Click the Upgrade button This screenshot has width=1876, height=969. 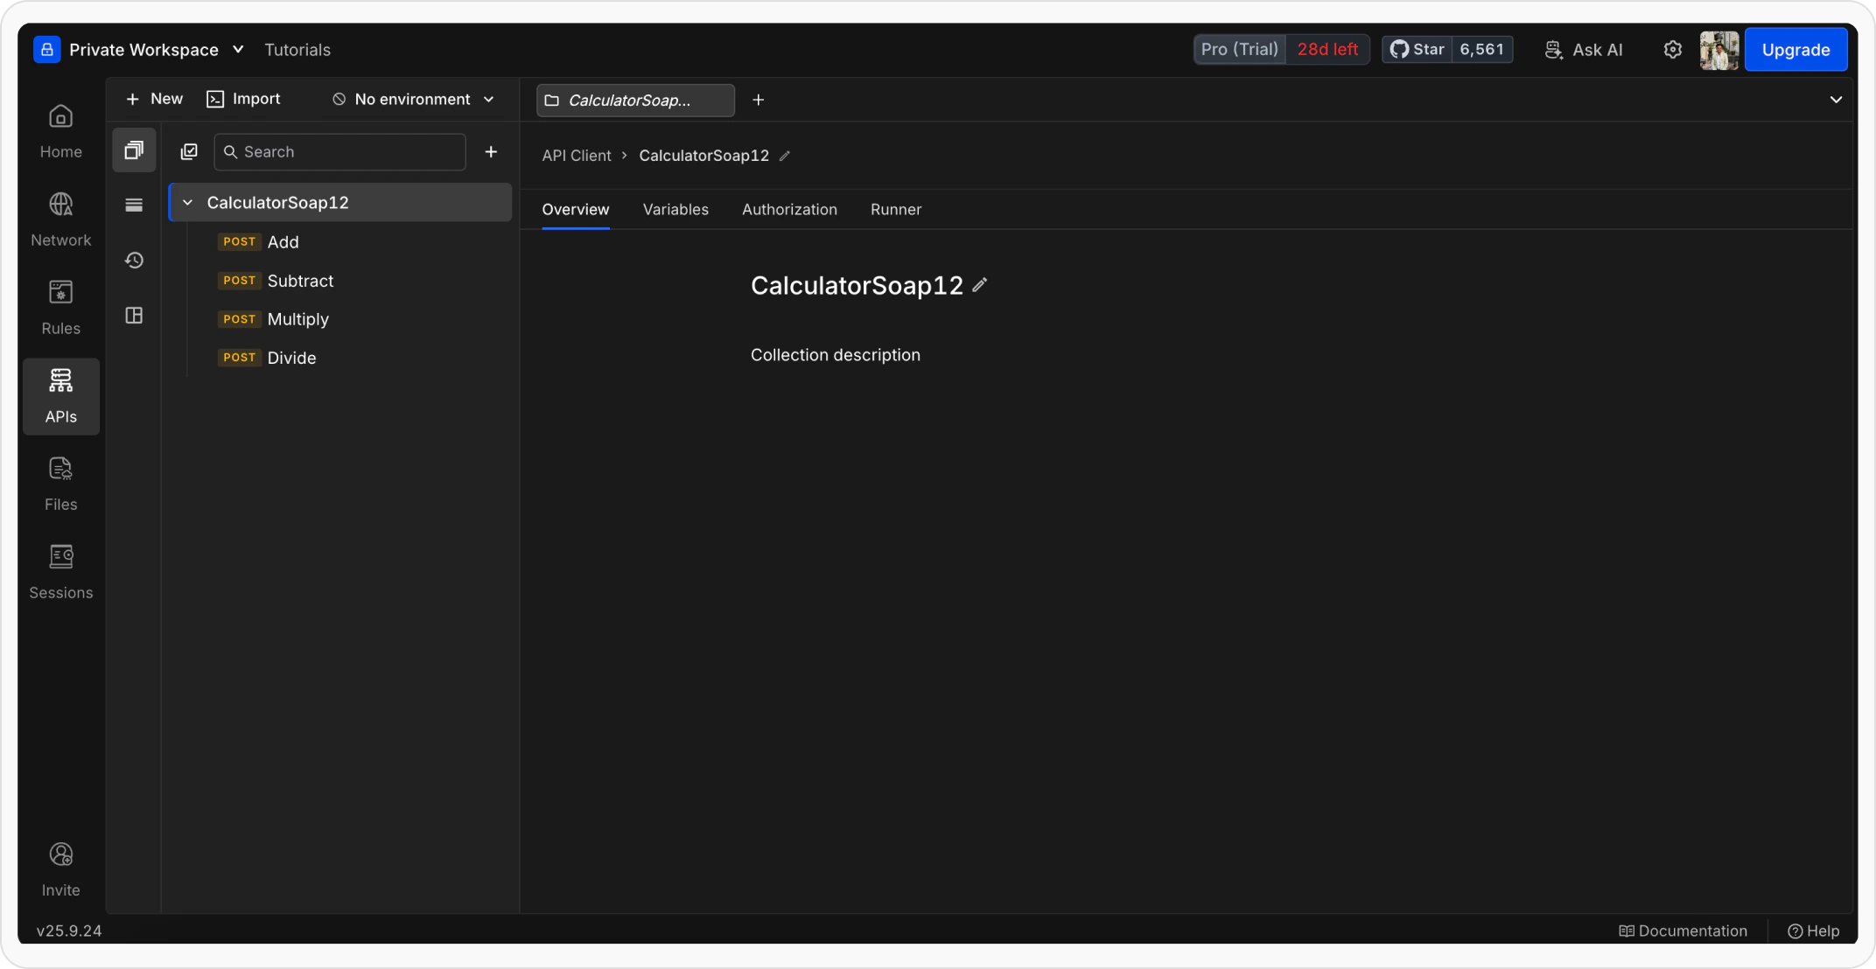click(1795, 50)
